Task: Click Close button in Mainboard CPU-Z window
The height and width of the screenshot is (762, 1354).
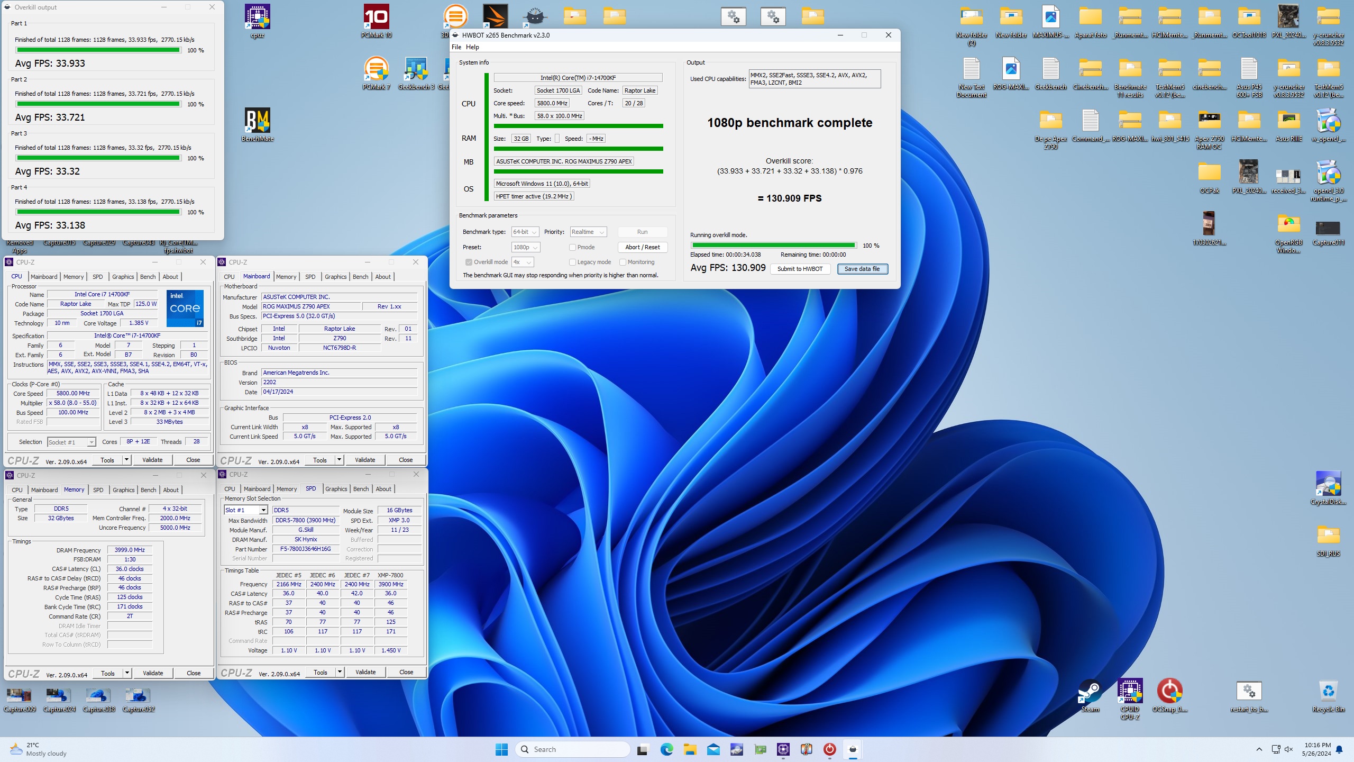Action: [x=406, y=460]
